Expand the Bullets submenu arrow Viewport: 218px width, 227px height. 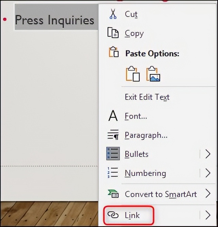click(x=208, y=154)
